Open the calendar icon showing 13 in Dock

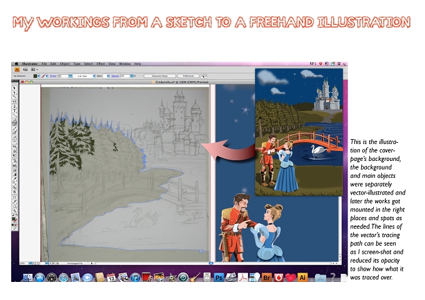coord(111,277)
